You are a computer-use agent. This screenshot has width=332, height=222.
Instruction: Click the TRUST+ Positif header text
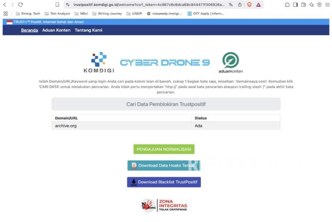tap(49, 22)
